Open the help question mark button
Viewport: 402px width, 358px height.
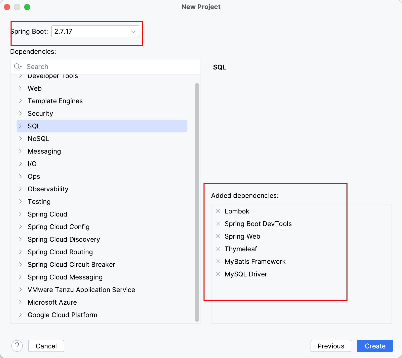(x=17, y=346)
